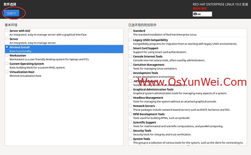Viewport: 251px width, 155px height.
Task: Tick the Network Servers checkbox
Action: pyautogui.click(x=131, y=106)
